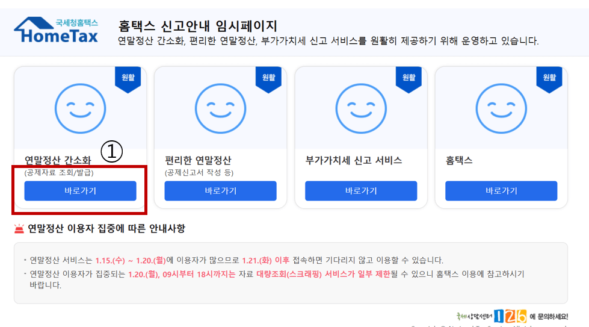Click smiley face icon on 연말정산 간소화 card
589x327 pixels.
click(81, 108)
